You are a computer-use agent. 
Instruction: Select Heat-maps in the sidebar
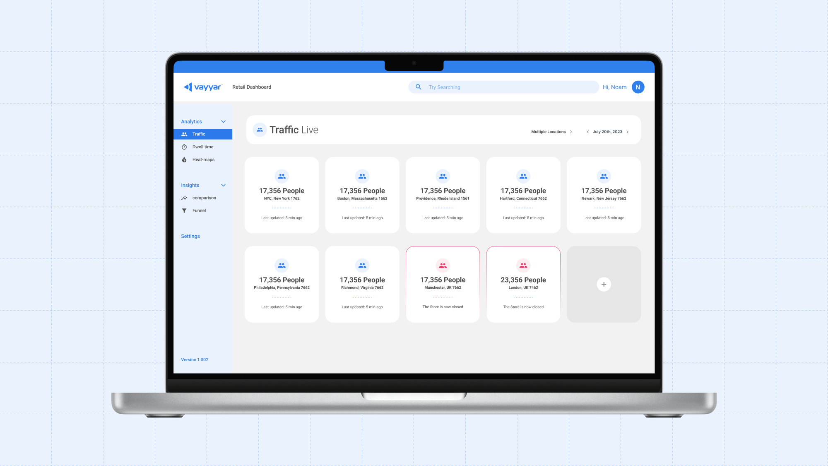[203, 160]
